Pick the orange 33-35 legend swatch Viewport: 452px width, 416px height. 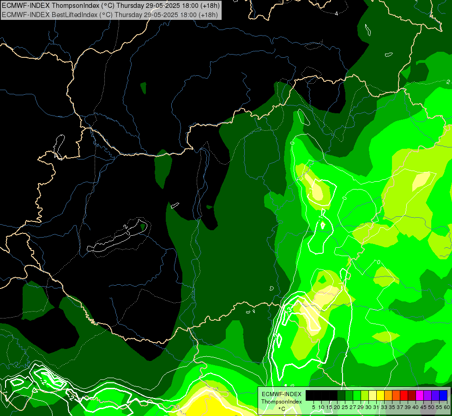(x=388, y=395)
